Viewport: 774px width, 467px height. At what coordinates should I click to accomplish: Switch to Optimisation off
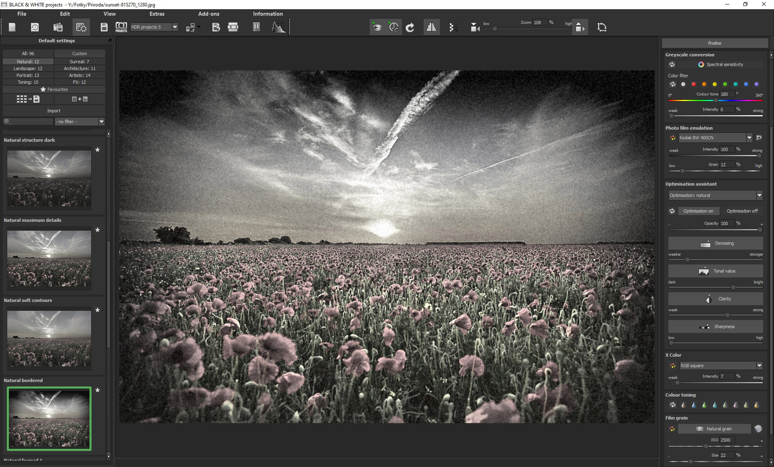click(x=742, y=211)
